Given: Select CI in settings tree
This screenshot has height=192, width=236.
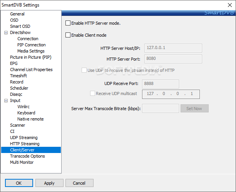Looking at the screenshot, I should tap(12, 131).
